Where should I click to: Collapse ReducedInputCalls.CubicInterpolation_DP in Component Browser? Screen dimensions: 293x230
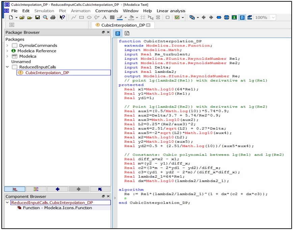click(x=7, y=202)
